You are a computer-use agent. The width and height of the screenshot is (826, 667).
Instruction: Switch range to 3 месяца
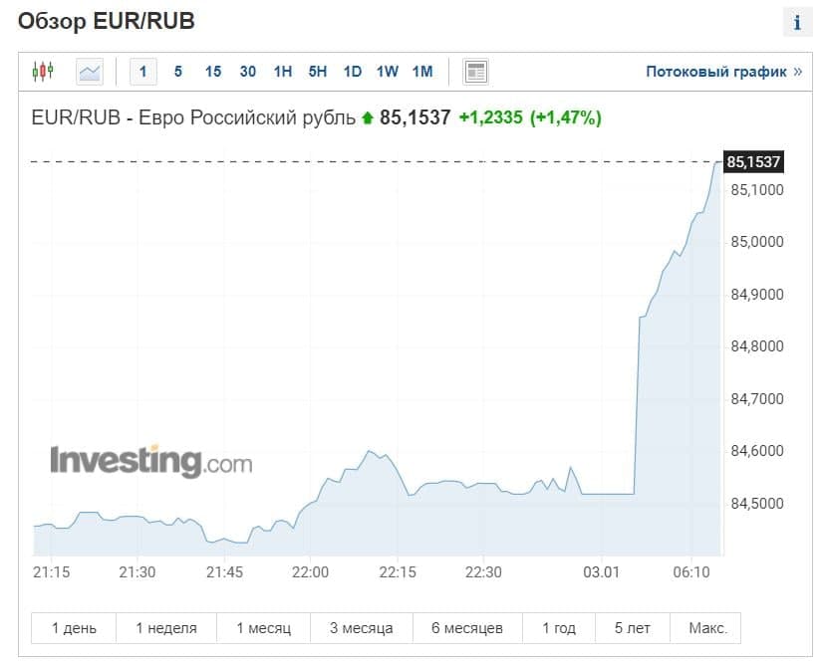coord(361,628)
